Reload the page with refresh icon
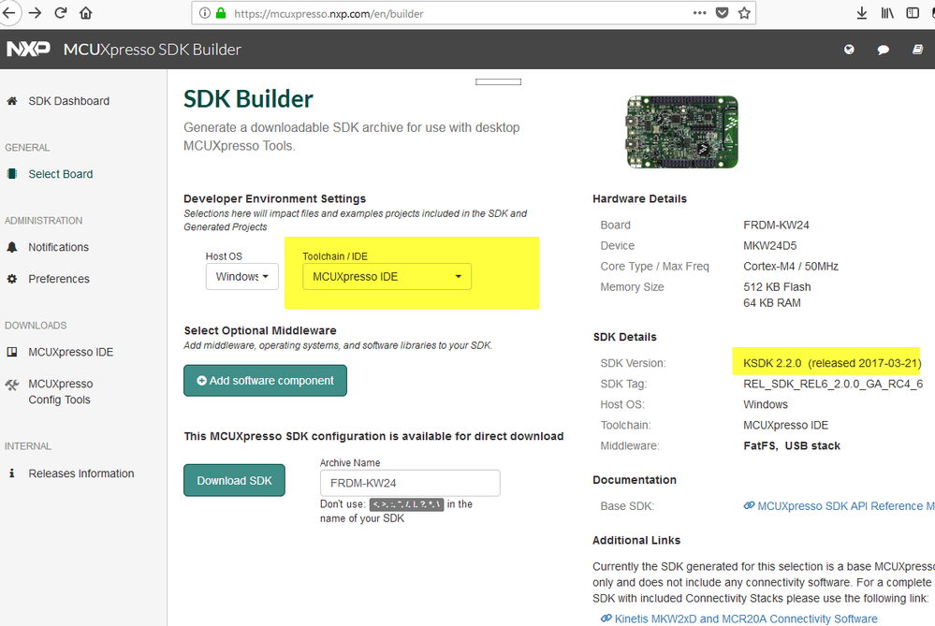 (x=60, y=12)
